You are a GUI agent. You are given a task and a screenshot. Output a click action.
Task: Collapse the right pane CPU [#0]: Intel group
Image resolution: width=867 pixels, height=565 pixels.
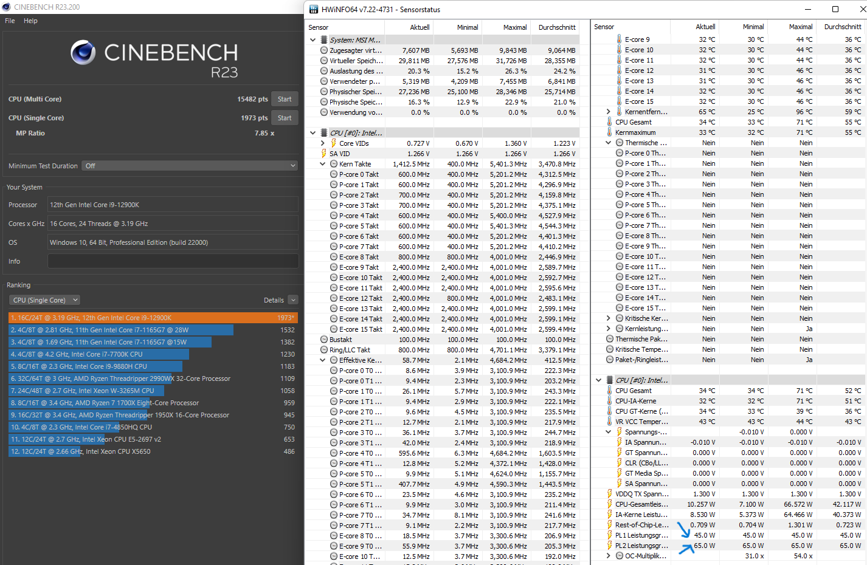599,380
